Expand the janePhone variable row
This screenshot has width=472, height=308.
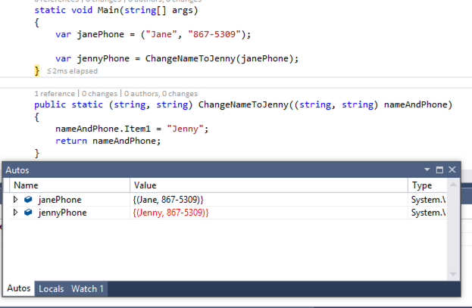point(15,200)
